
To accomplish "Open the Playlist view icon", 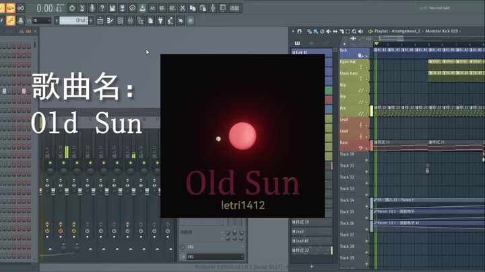I will coord(100,21).
